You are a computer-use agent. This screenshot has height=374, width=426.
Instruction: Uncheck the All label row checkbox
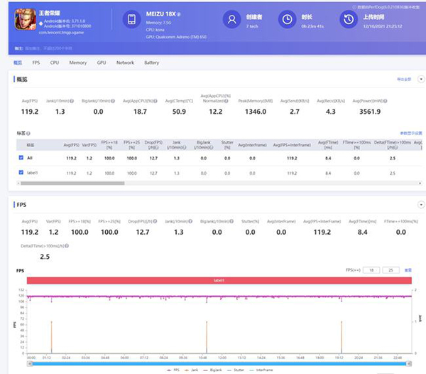click(20, 157)
